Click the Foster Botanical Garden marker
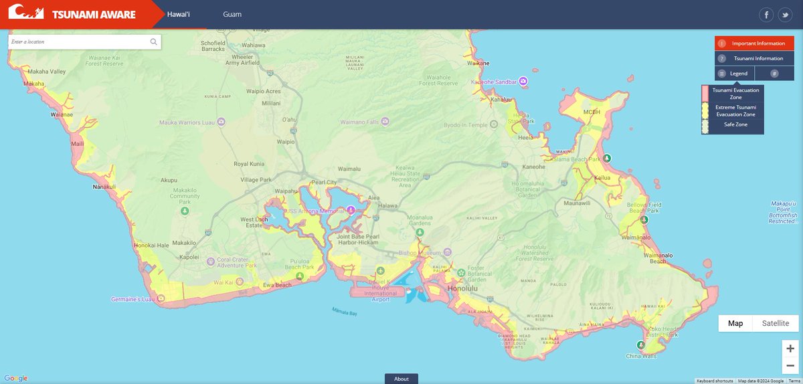Viewport: 803px width, 384px height. 461,272
